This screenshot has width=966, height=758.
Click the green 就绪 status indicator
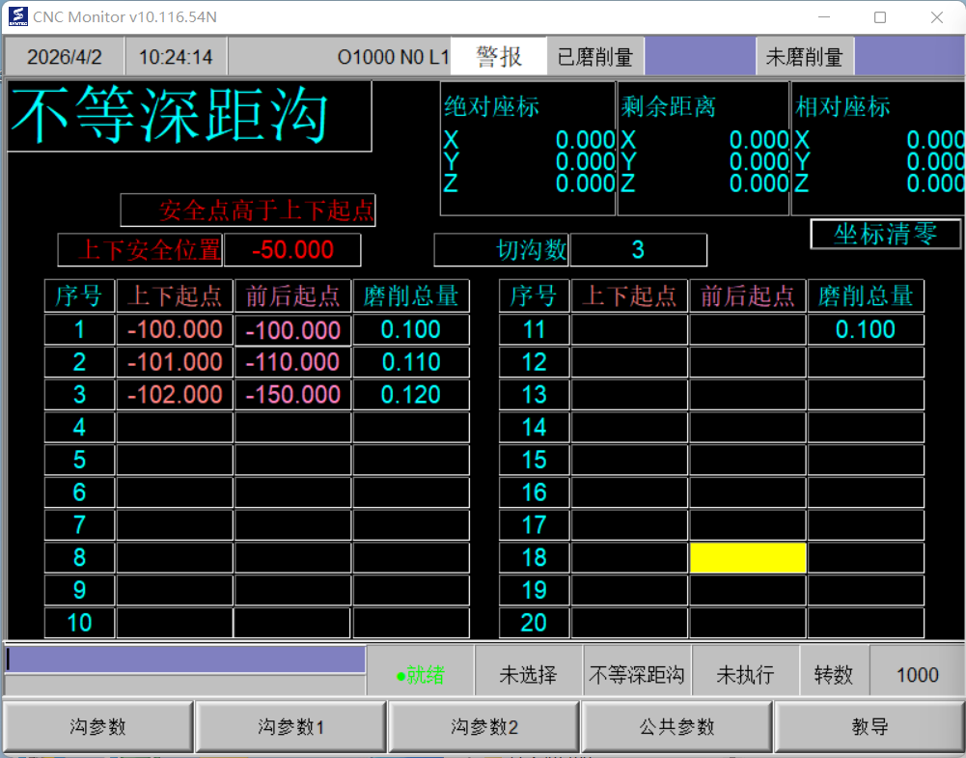tap(421, 675)
